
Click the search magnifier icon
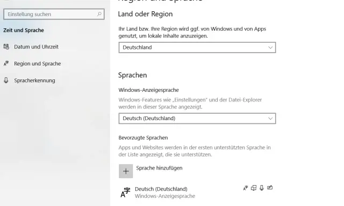(x=99, y=14)
